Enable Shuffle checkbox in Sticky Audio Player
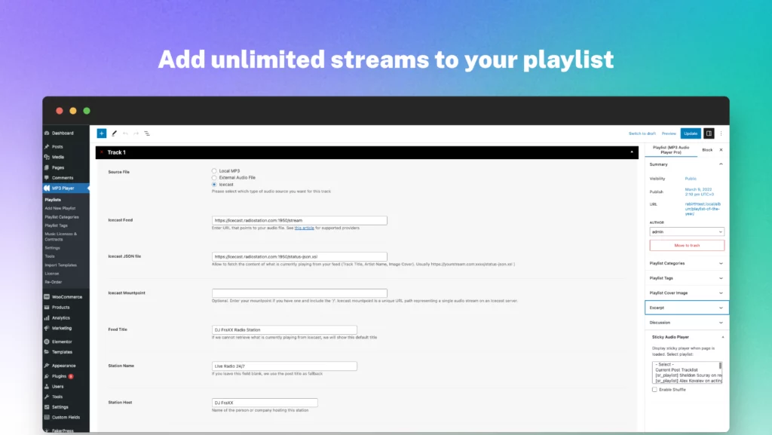 tap(654, 389)
